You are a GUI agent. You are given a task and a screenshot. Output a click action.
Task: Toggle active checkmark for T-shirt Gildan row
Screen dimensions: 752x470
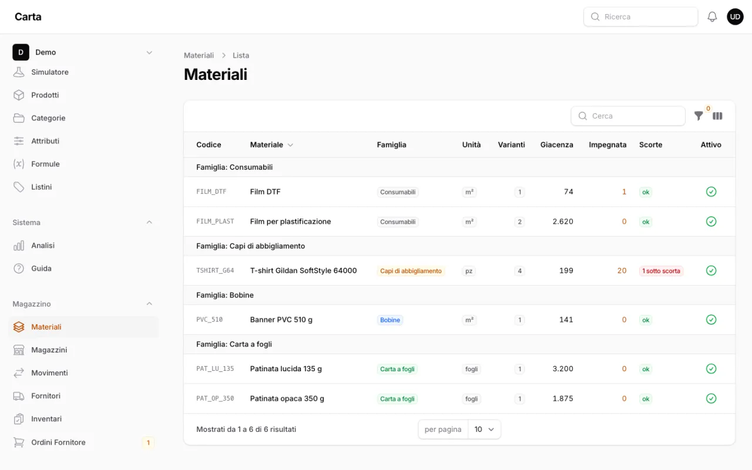(711, 271)
